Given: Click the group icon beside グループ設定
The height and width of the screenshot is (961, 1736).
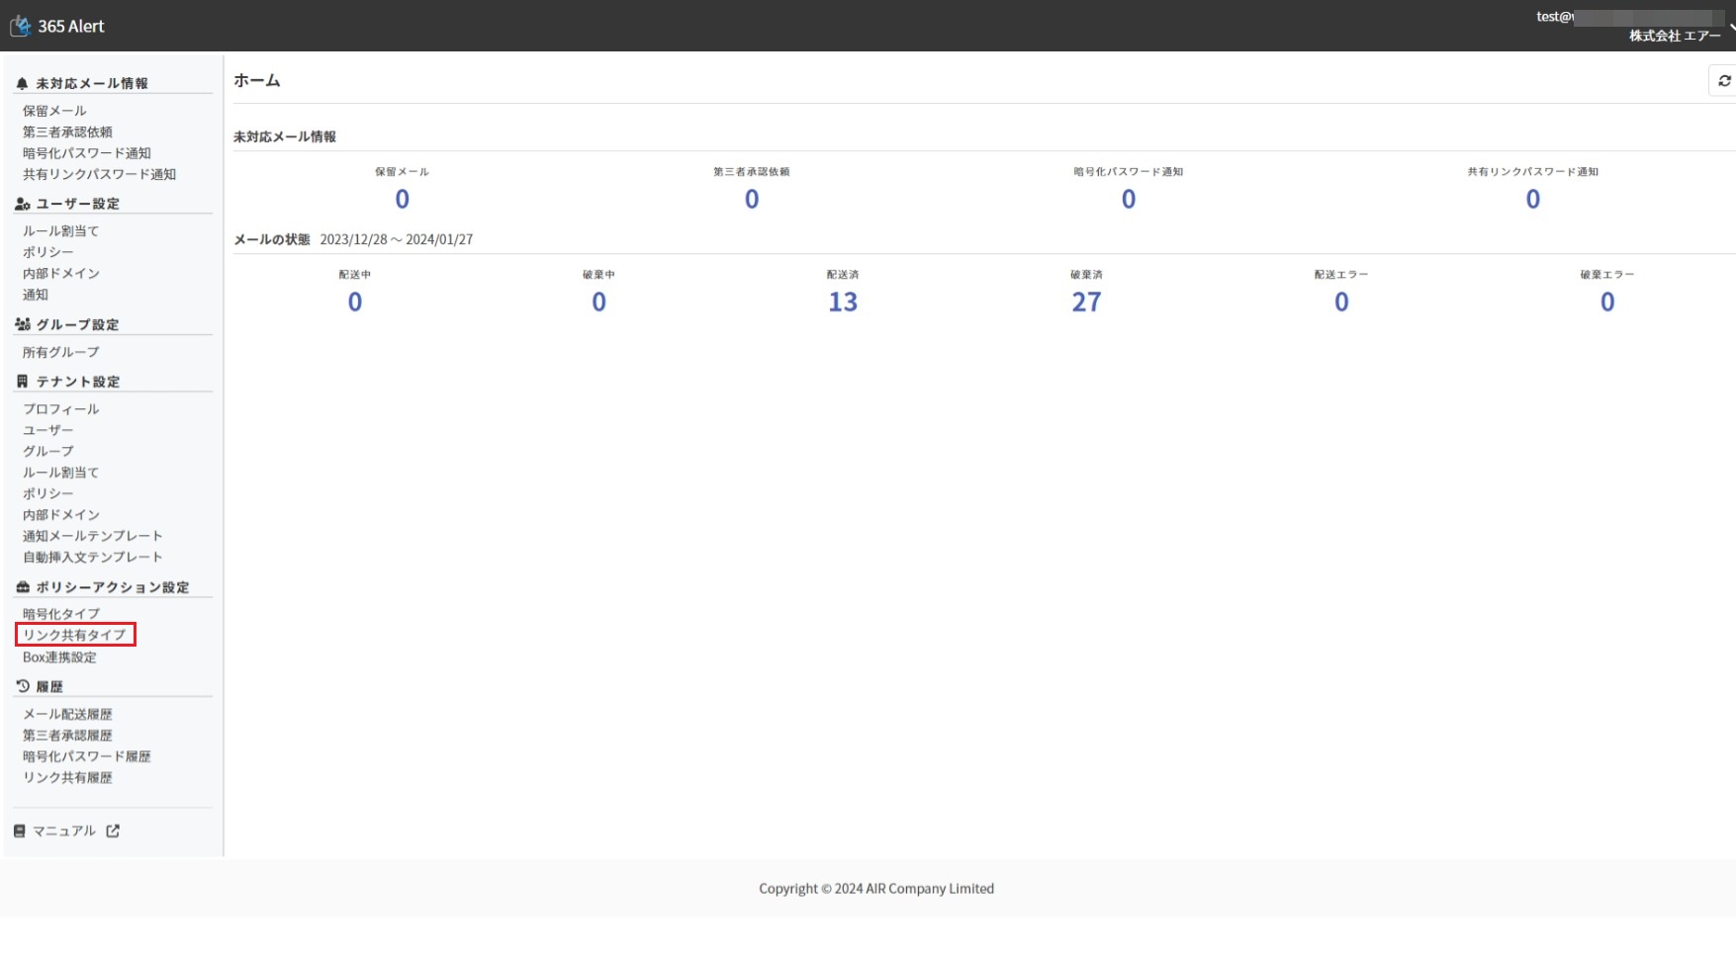Looking at the screenshot, I should pyautogui.click(x=22, y=324).
